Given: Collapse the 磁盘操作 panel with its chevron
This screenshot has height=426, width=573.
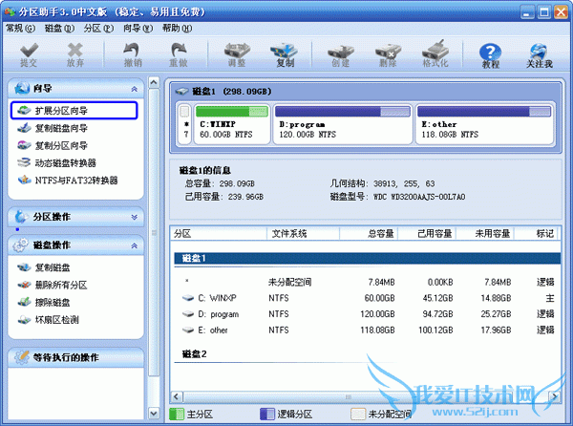Looking at the screenshot, I should tap(134, 245).
